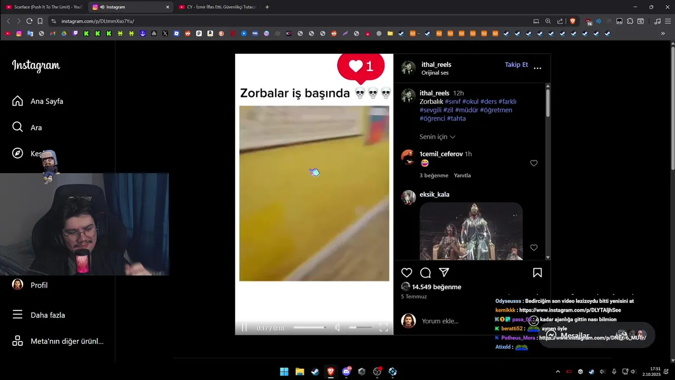Open YouTube bookmark in bookmarks bar
The height and width of the screenshot is (380, 675).
8,33
